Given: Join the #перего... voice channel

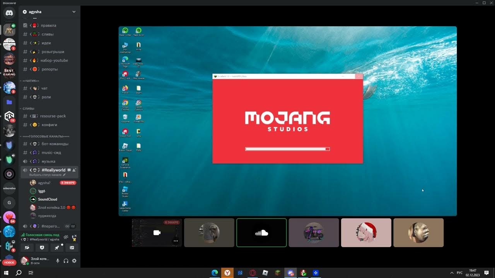Looking at the screenshot, I should 50,226.
